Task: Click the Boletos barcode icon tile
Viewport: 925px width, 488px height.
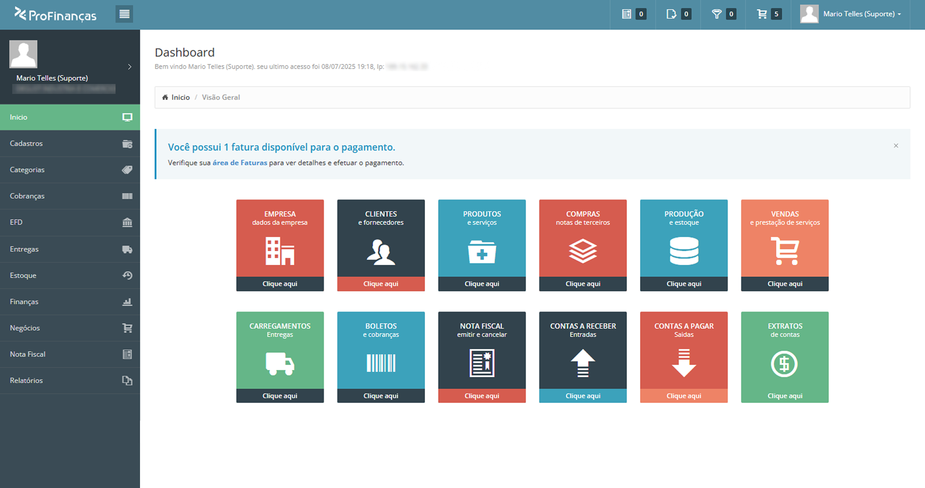Action: [x=381, y=363]
